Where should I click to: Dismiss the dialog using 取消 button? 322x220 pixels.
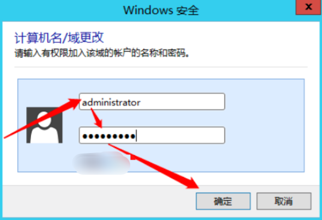pos(284,201)
